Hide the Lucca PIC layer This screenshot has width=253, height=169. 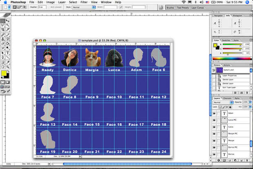point(214,120)
